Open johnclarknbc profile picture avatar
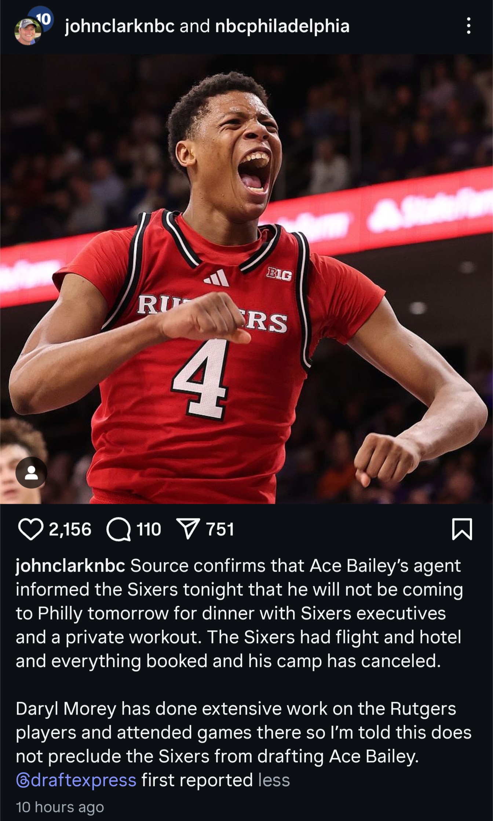Screen dimensions: 493x821 point(28,31)
